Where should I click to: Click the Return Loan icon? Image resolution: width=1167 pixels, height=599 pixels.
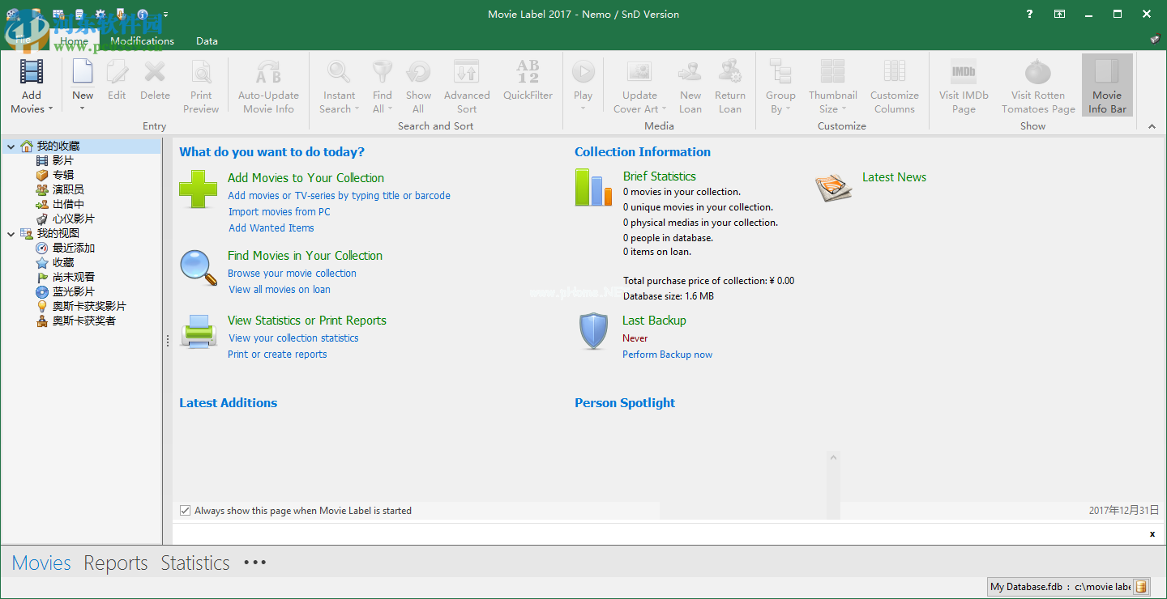coord(730,72)
